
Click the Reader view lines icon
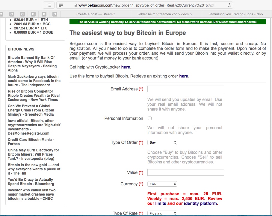61,5
